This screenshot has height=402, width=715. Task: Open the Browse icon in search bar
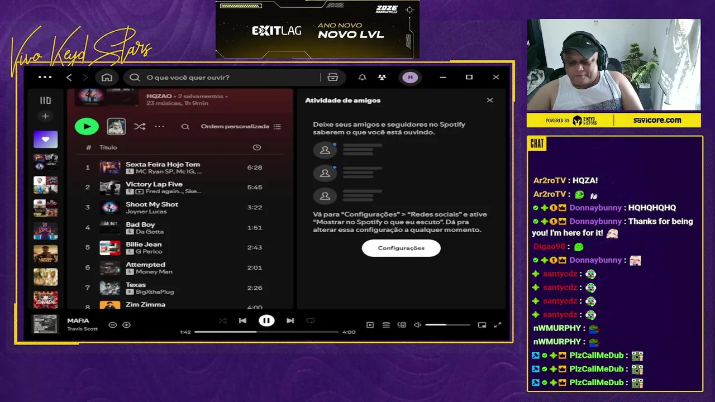pyautogui.click(x=333, y=77)
